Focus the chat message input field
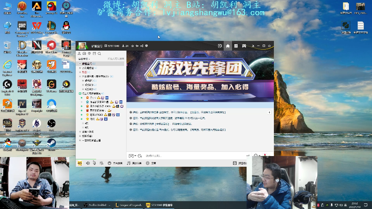372x209 pixels. (194, 156)
